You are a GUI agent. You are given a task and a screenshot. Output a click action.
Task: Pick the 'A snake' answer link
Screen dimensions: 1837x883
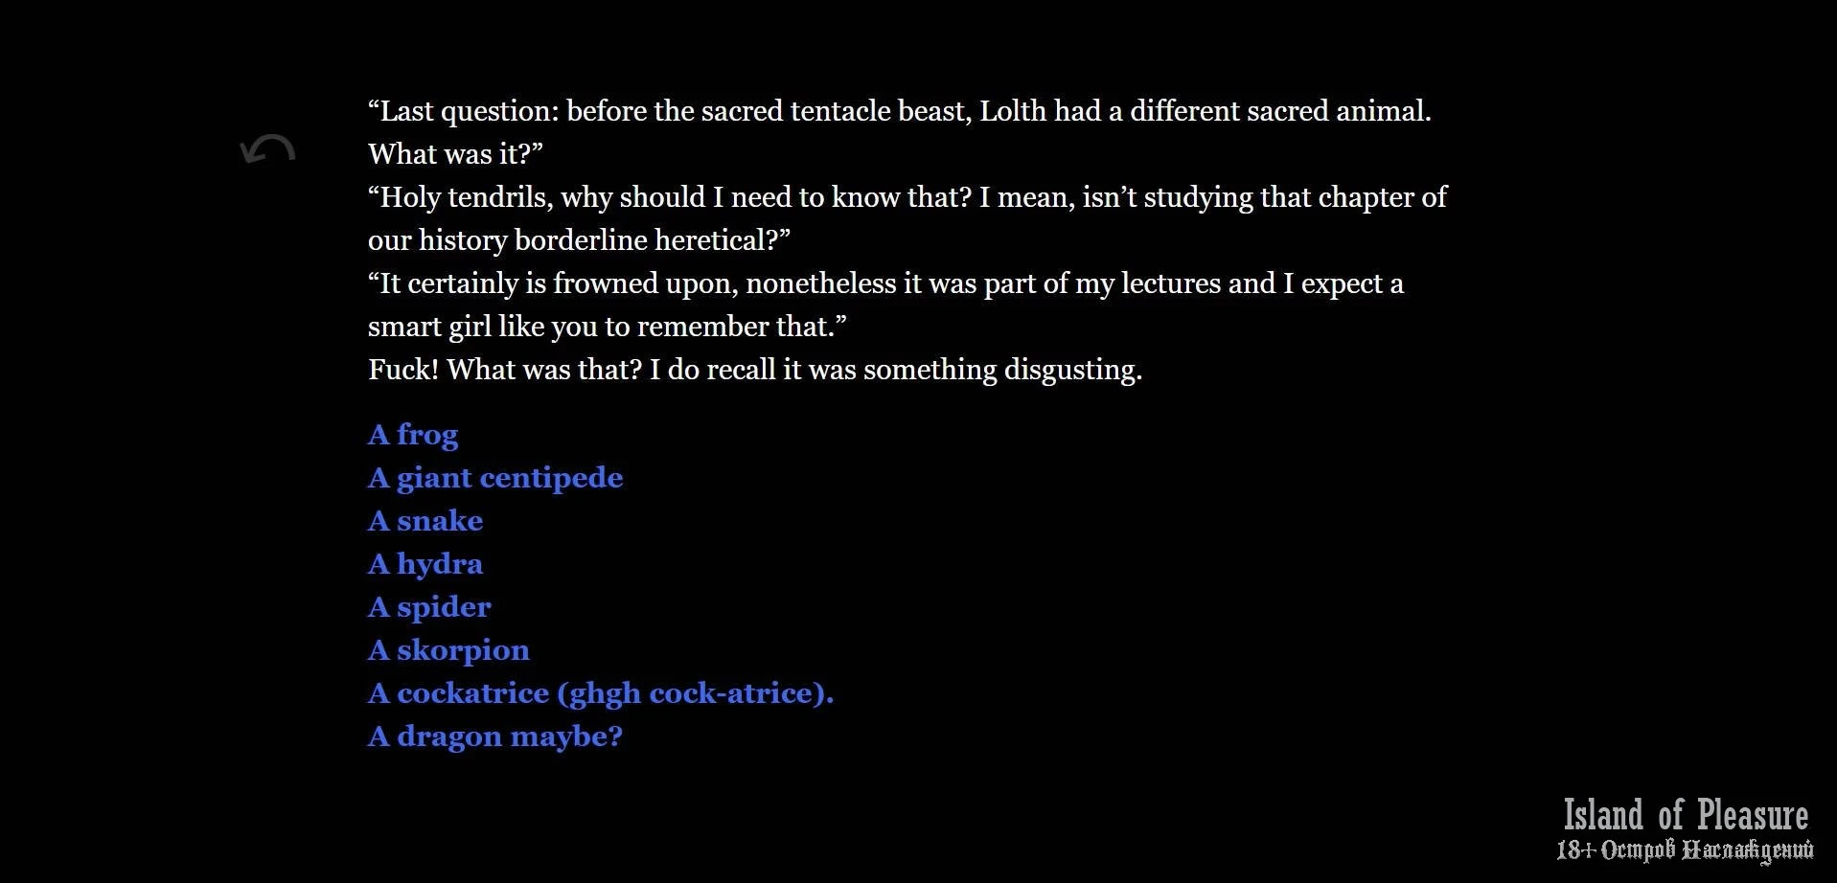(425, 521)
